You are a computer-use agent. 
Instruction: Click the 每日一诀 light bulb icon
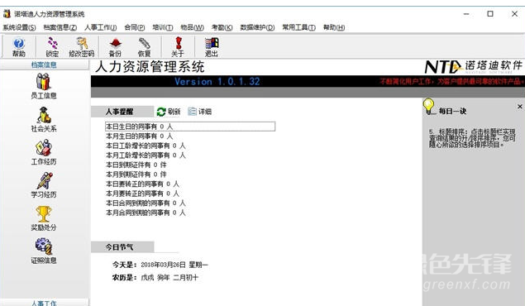click(428, 107)
